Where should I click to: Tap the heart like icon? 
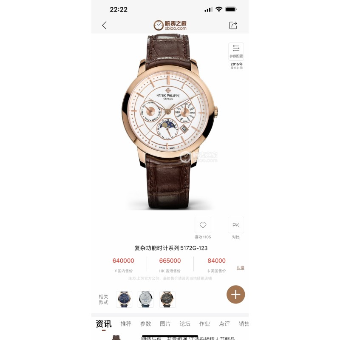coord(203,225)
